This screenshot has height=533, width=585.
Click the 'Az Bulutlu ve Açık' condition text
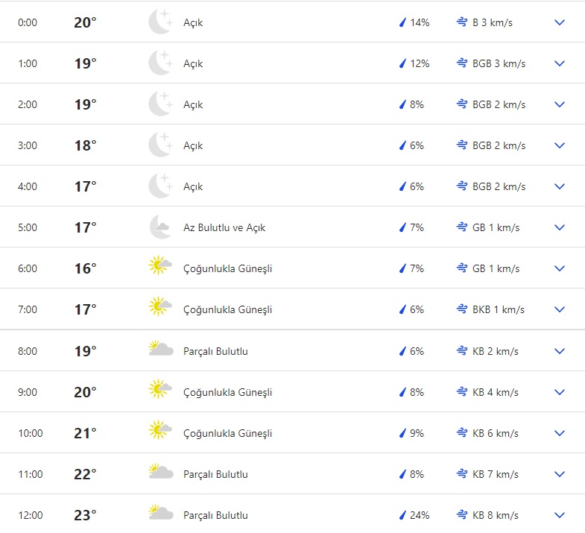pos(224,227)
